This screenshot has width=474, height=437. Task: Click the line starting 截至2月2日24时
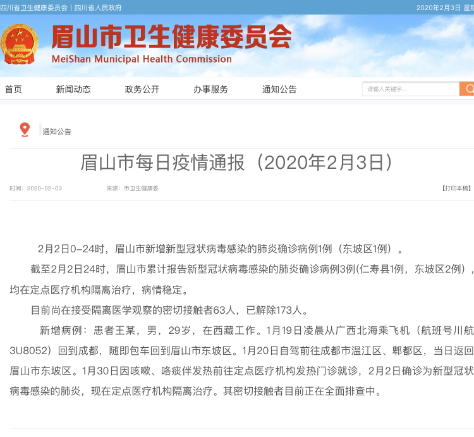pos(252,269)
